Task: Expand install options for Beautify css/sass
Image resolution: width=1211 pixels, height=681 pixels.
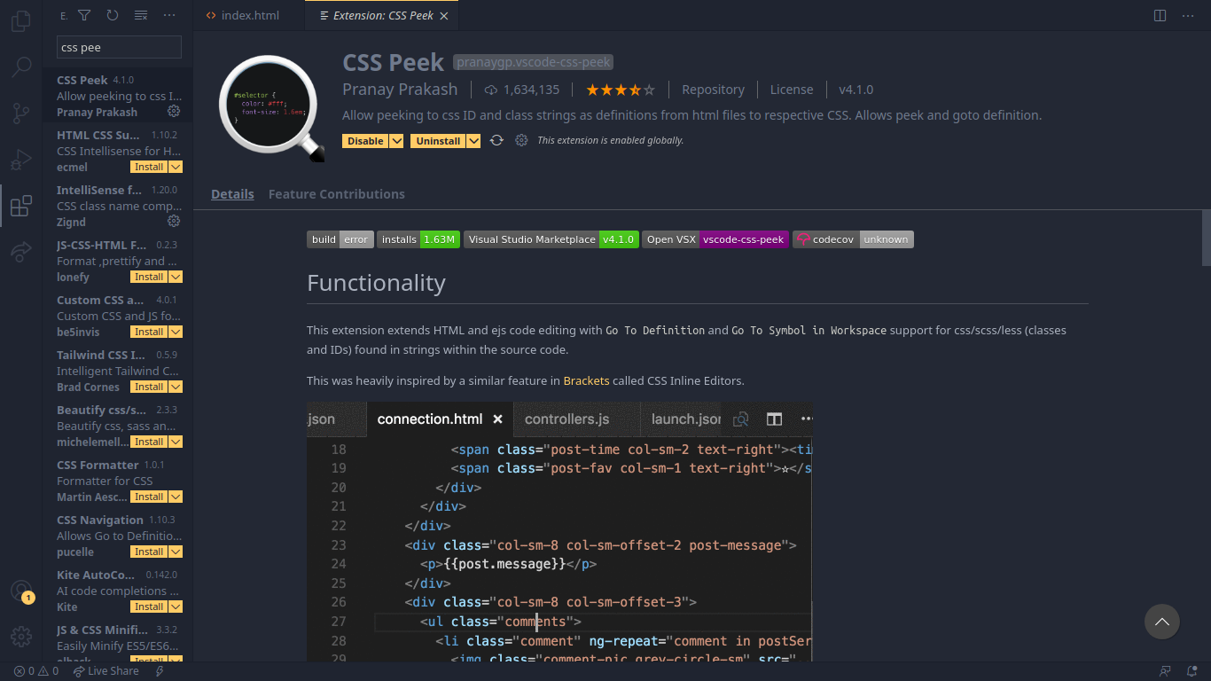Action: (176, 442)
